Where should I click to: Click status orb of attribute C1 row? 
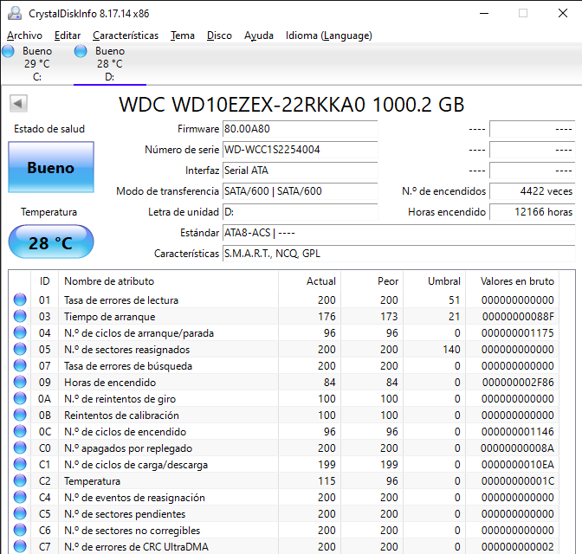(20, 464)
